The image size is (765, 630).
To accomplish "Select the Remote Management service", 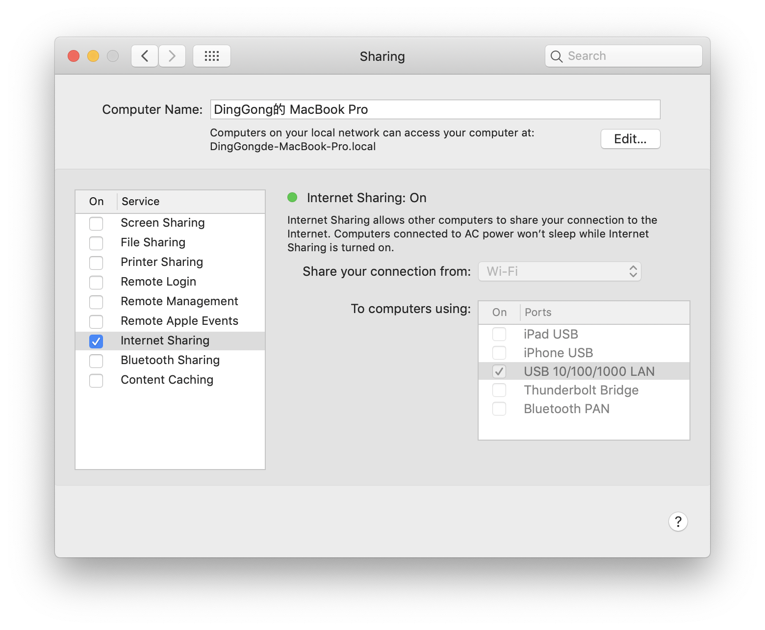I will click(179, 301).
